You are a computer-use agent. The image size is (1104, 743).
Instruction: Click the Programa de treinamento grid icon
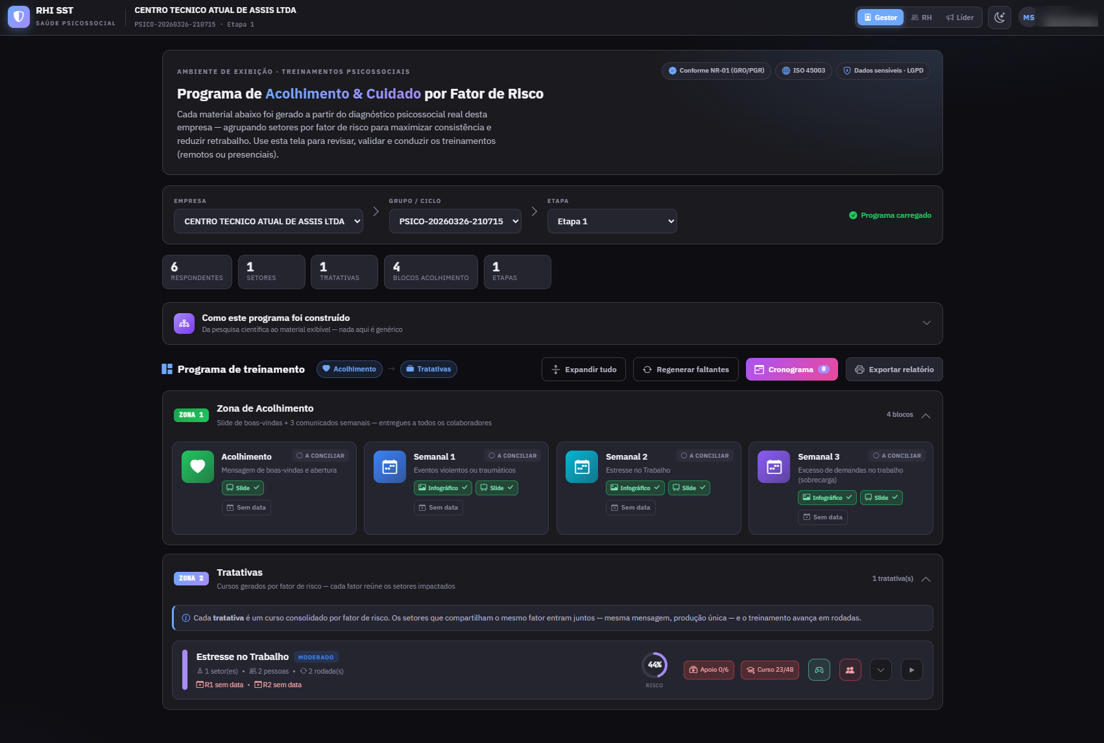[167, 369]
